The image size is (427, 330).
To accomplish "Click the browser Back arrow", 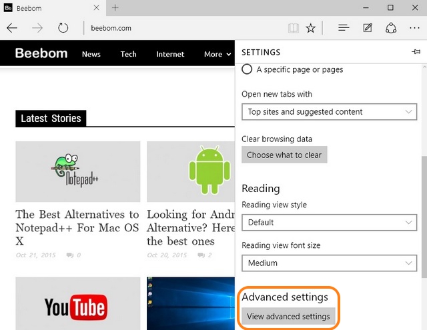I will pyautogui.click(x=12, y=28).
